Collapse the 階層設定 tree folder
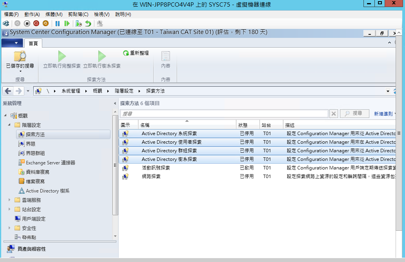Screen dimensions: 405x262 pyautogui.click(x=9, y=125)
